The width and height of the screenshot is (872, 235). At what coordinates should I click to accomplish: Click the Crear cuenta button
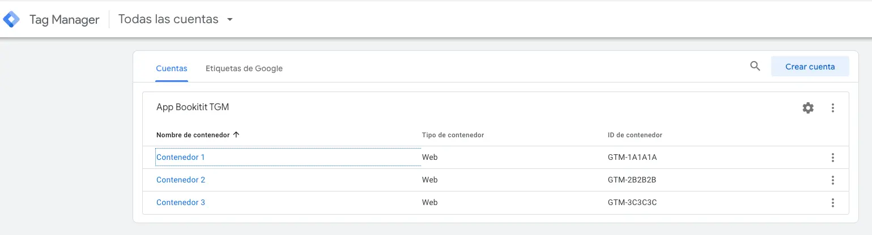point(810,67)
